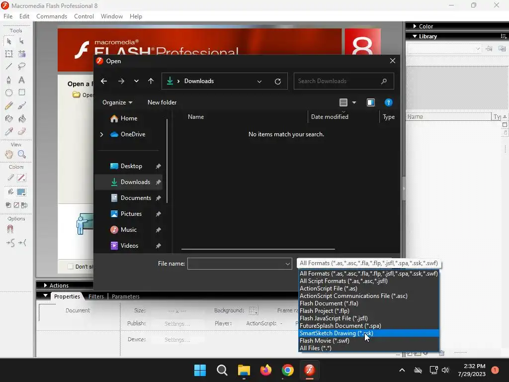The image size is (509, 382).
Task: Select the Line tool
Action: click(9, 67)
